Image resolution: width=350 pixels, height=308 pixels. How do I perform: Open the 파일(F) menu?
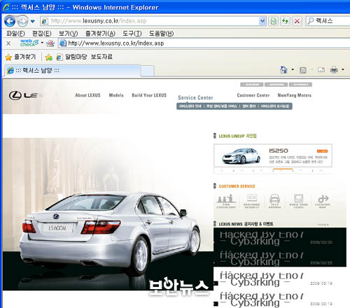15,34
